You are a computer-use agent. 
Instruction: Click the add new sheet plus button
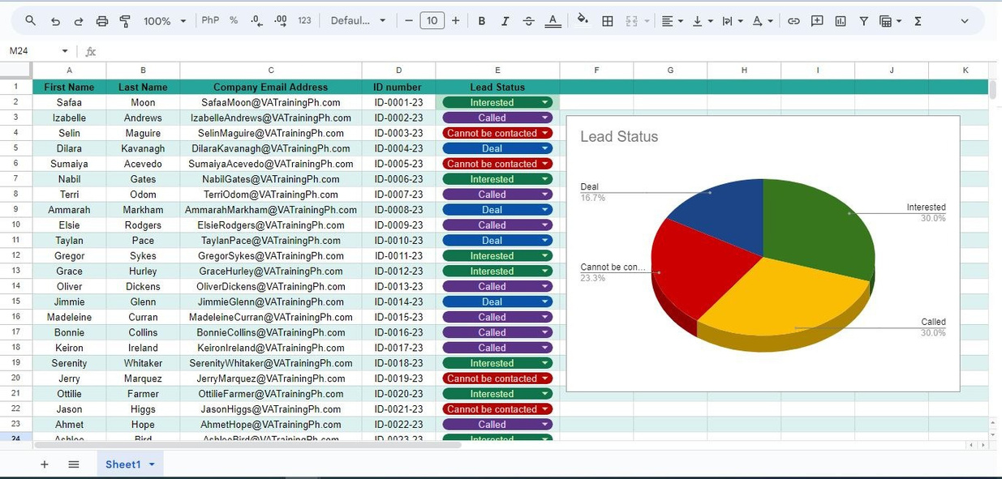click(x=45, y=464)
